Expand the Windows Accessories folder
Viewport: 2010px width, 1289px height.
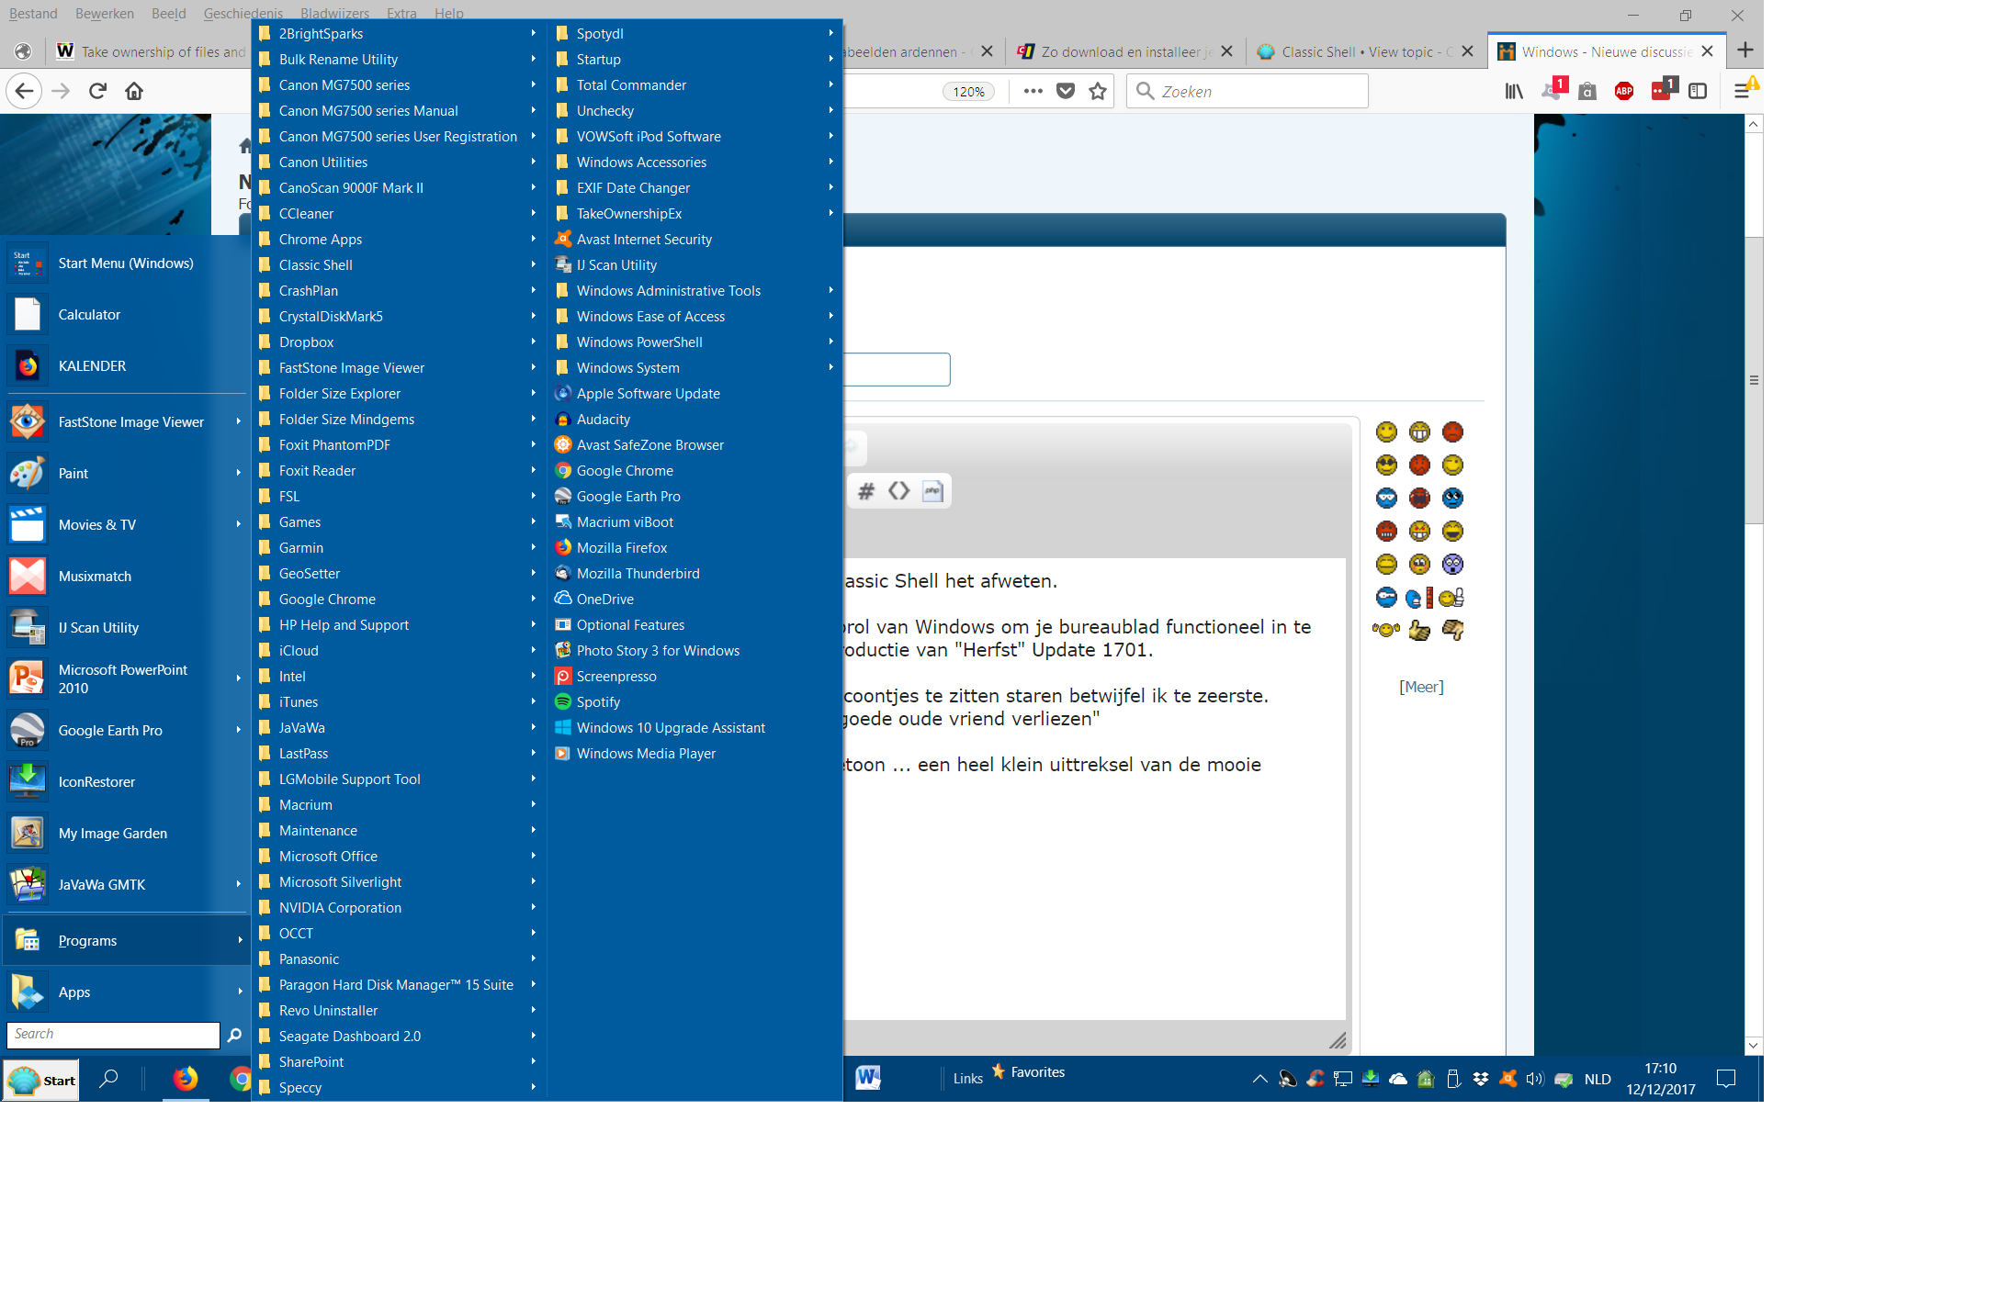695,163
